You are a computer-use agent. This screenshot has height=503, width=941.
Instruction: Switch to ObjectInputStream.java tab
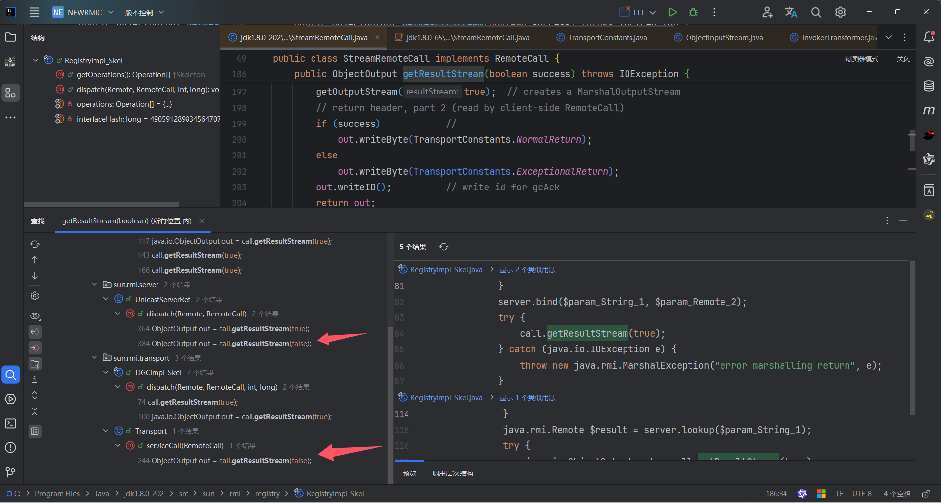(x=719, y=37)
